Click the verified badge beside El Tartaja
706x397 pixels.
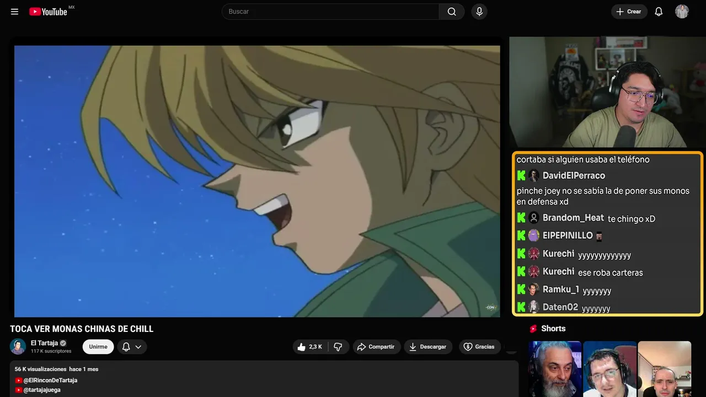(63, 343)
